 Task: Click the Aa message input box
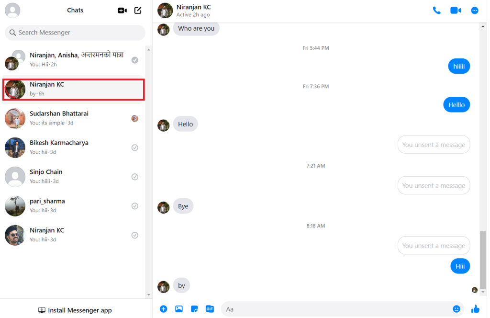click(337, 309)
